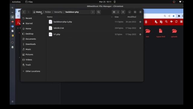Sort by Modified column header
The image size is (193, 109).
132,17
